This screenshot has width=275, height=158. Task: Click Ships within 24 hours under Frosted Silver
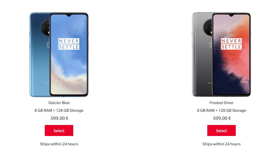click(x=221, y=144)
